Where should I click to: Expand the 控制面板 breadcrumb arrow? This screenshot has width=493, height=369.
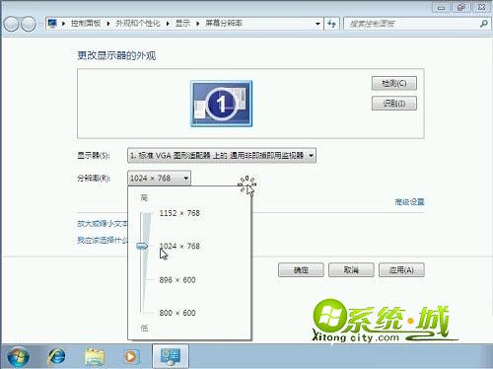107,24
